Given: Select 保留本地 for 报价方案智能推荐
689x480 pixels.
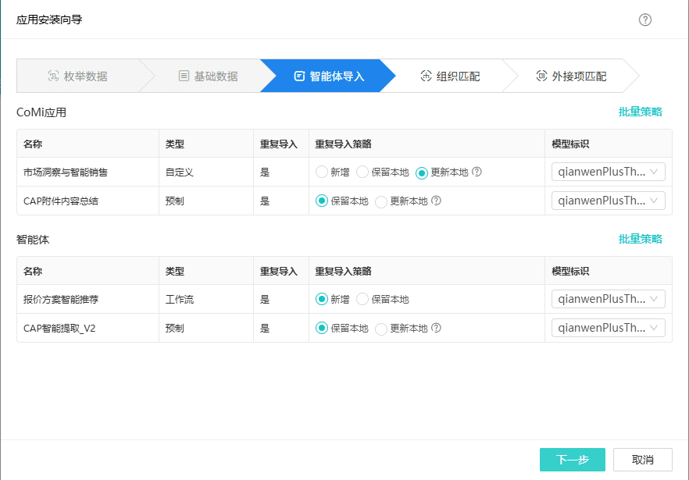Looking at the screenshot, I should tap(362, 300).
